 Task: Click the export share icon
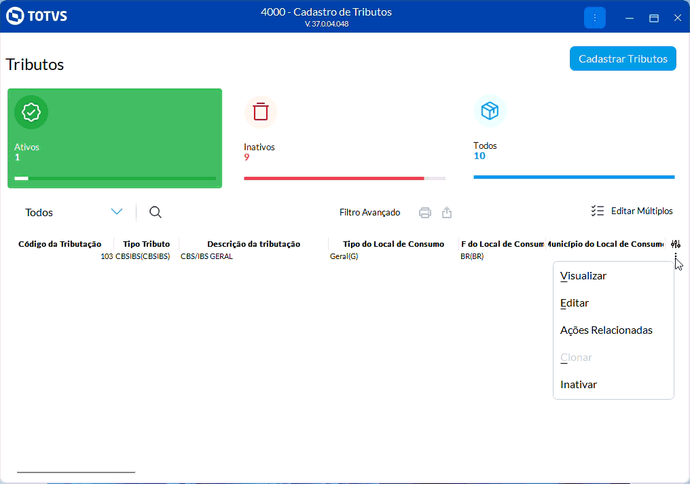coord(447,212)
